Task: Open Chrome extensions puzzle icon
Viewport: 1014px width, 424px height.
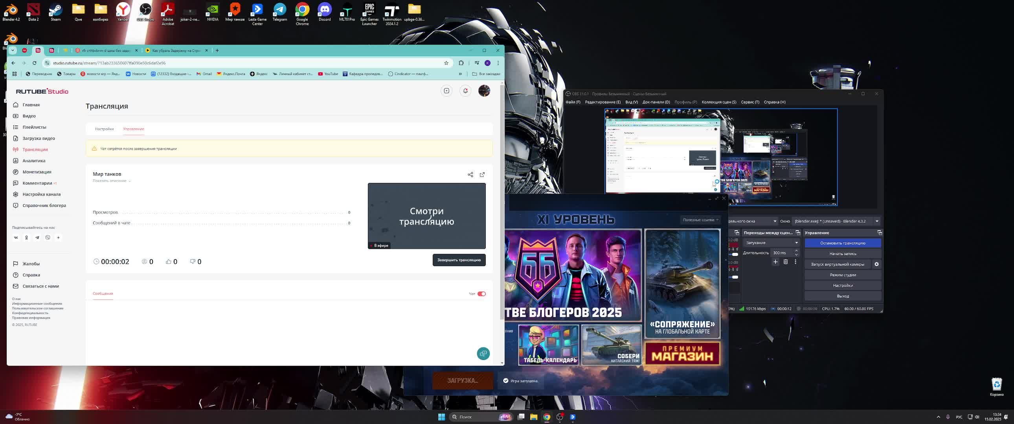Action: tap(461, 63)
